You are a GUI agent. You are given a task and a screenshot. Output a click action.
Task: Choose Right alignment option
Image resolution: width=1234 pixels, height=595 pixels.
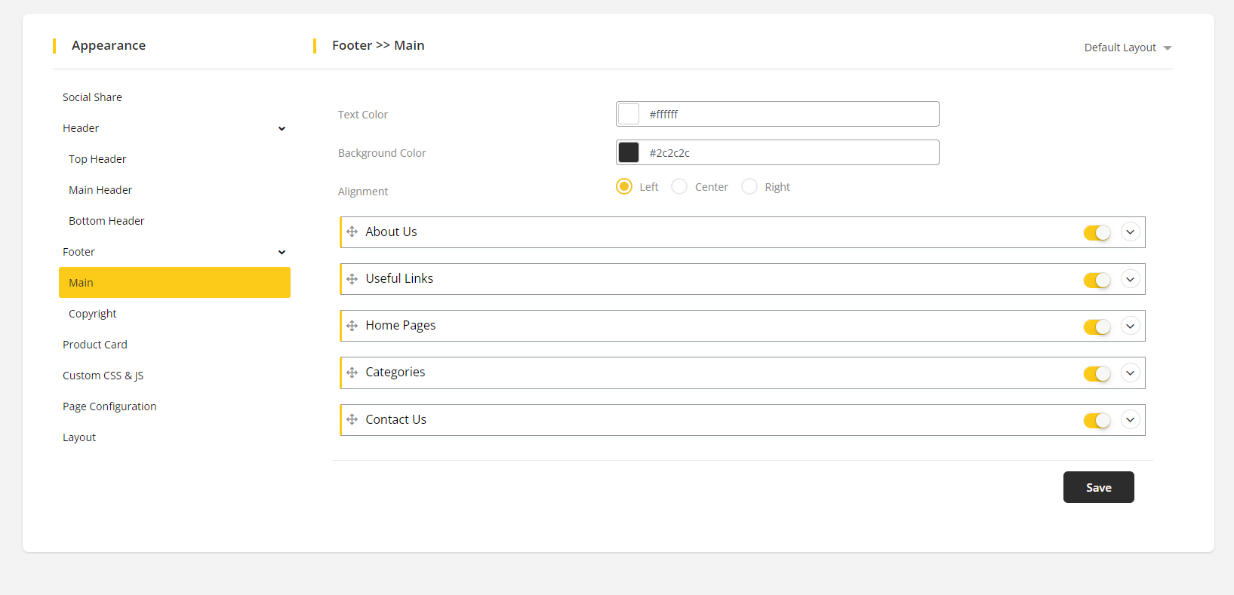[x=749, y=186]
